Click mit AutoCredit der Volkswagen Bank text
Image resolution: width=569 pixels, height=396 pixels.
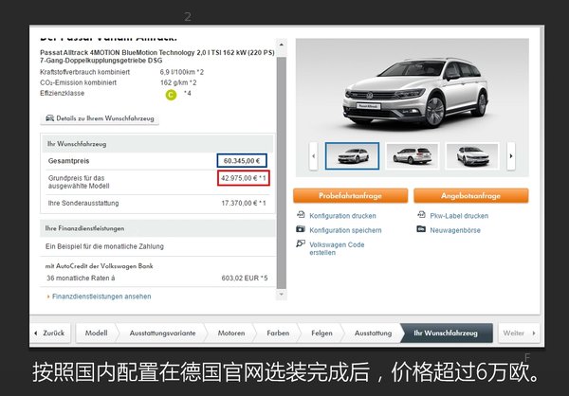99,266
